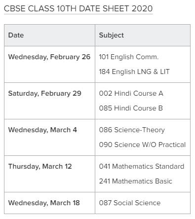The image size is (195, 219).
Task: Select 085 Hindi Course B entry
Action: (131, 108)
